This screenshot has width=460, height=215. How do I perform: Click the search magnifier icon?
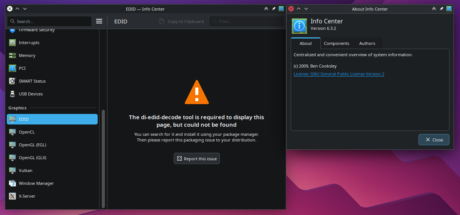click(13, 21)
